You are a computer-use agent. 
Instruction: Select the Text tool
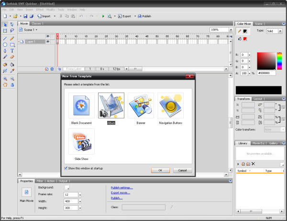point(12,50)
